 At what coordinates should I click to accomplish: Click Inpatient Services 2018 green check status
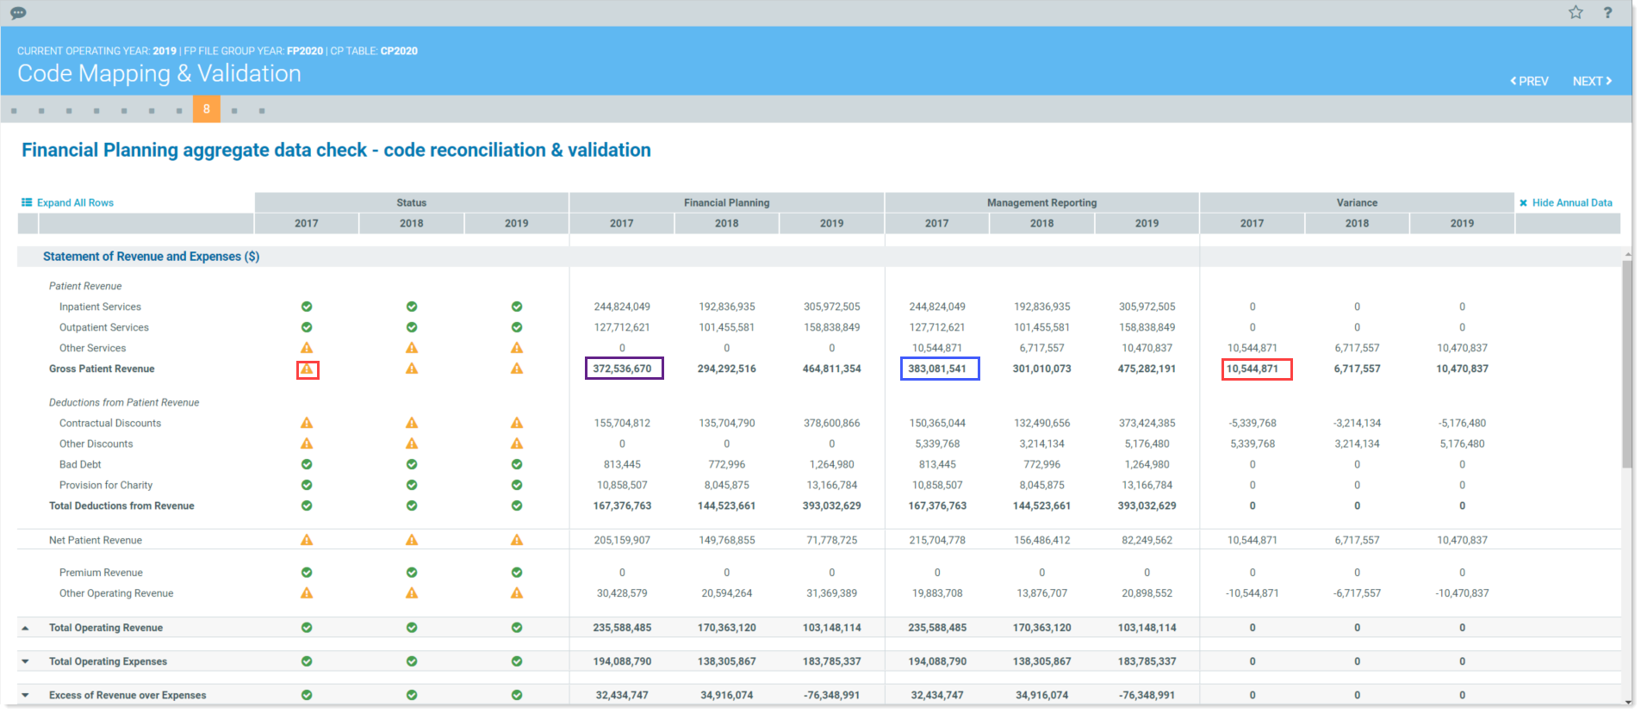(412, 307)
